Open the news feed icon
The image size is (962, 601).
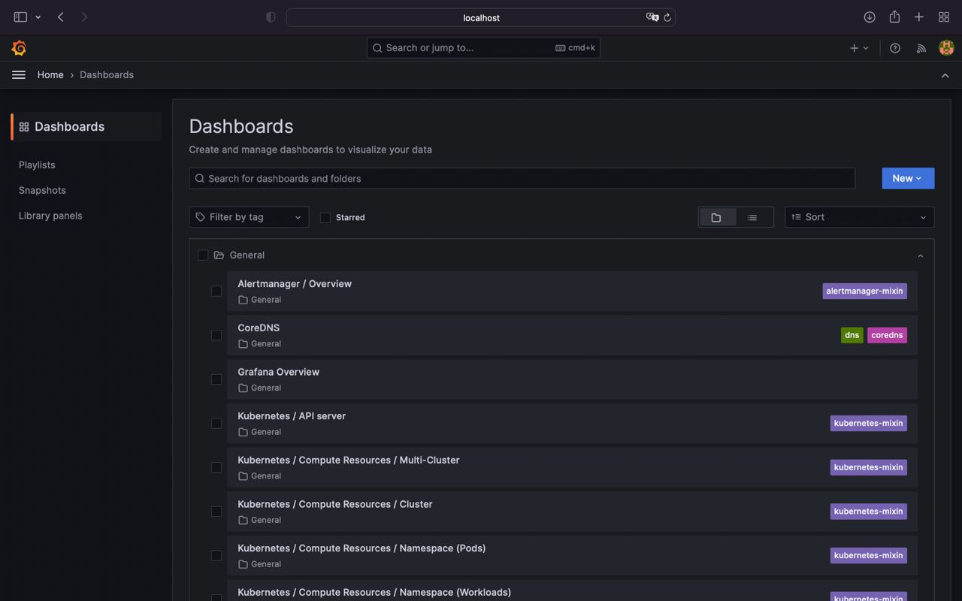(x=921, y=48)
